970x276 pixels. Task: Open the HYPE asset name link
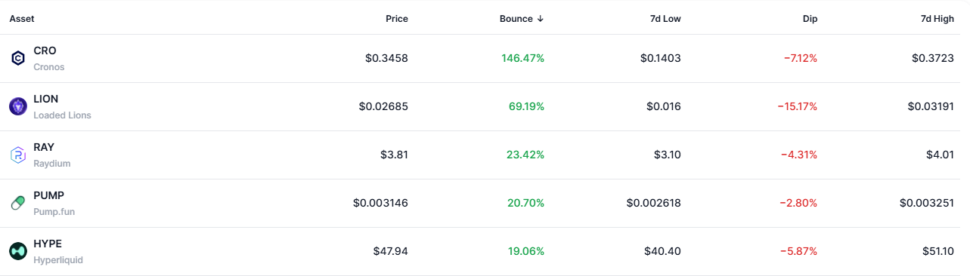click(48, 244)
